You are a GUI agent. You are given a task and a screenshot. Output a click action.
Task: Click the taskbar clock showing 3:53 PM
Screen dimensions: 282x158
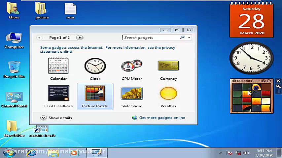click(x=264, y=153)
